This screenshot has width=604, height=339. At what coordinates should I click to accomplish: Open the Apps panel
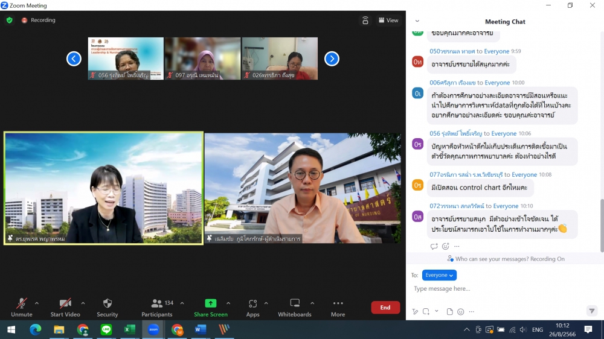coord(252,304)
